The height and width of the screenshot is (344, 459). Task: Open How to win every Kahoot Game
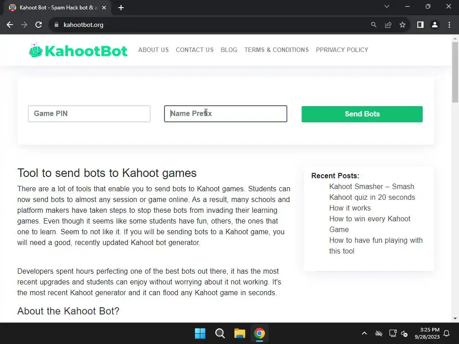click(369, 224)
